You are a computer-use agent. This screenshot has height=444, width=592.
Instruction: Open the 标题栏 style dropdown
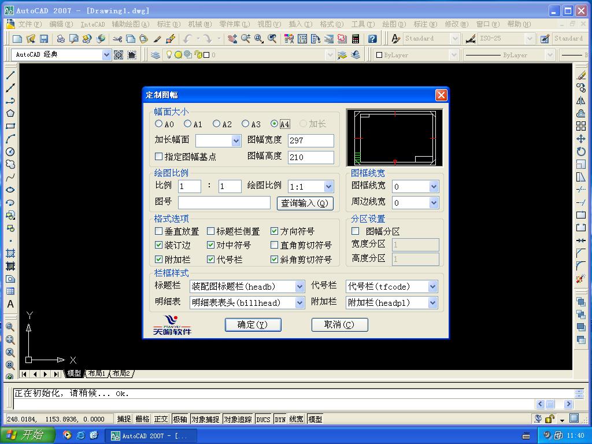299,287
